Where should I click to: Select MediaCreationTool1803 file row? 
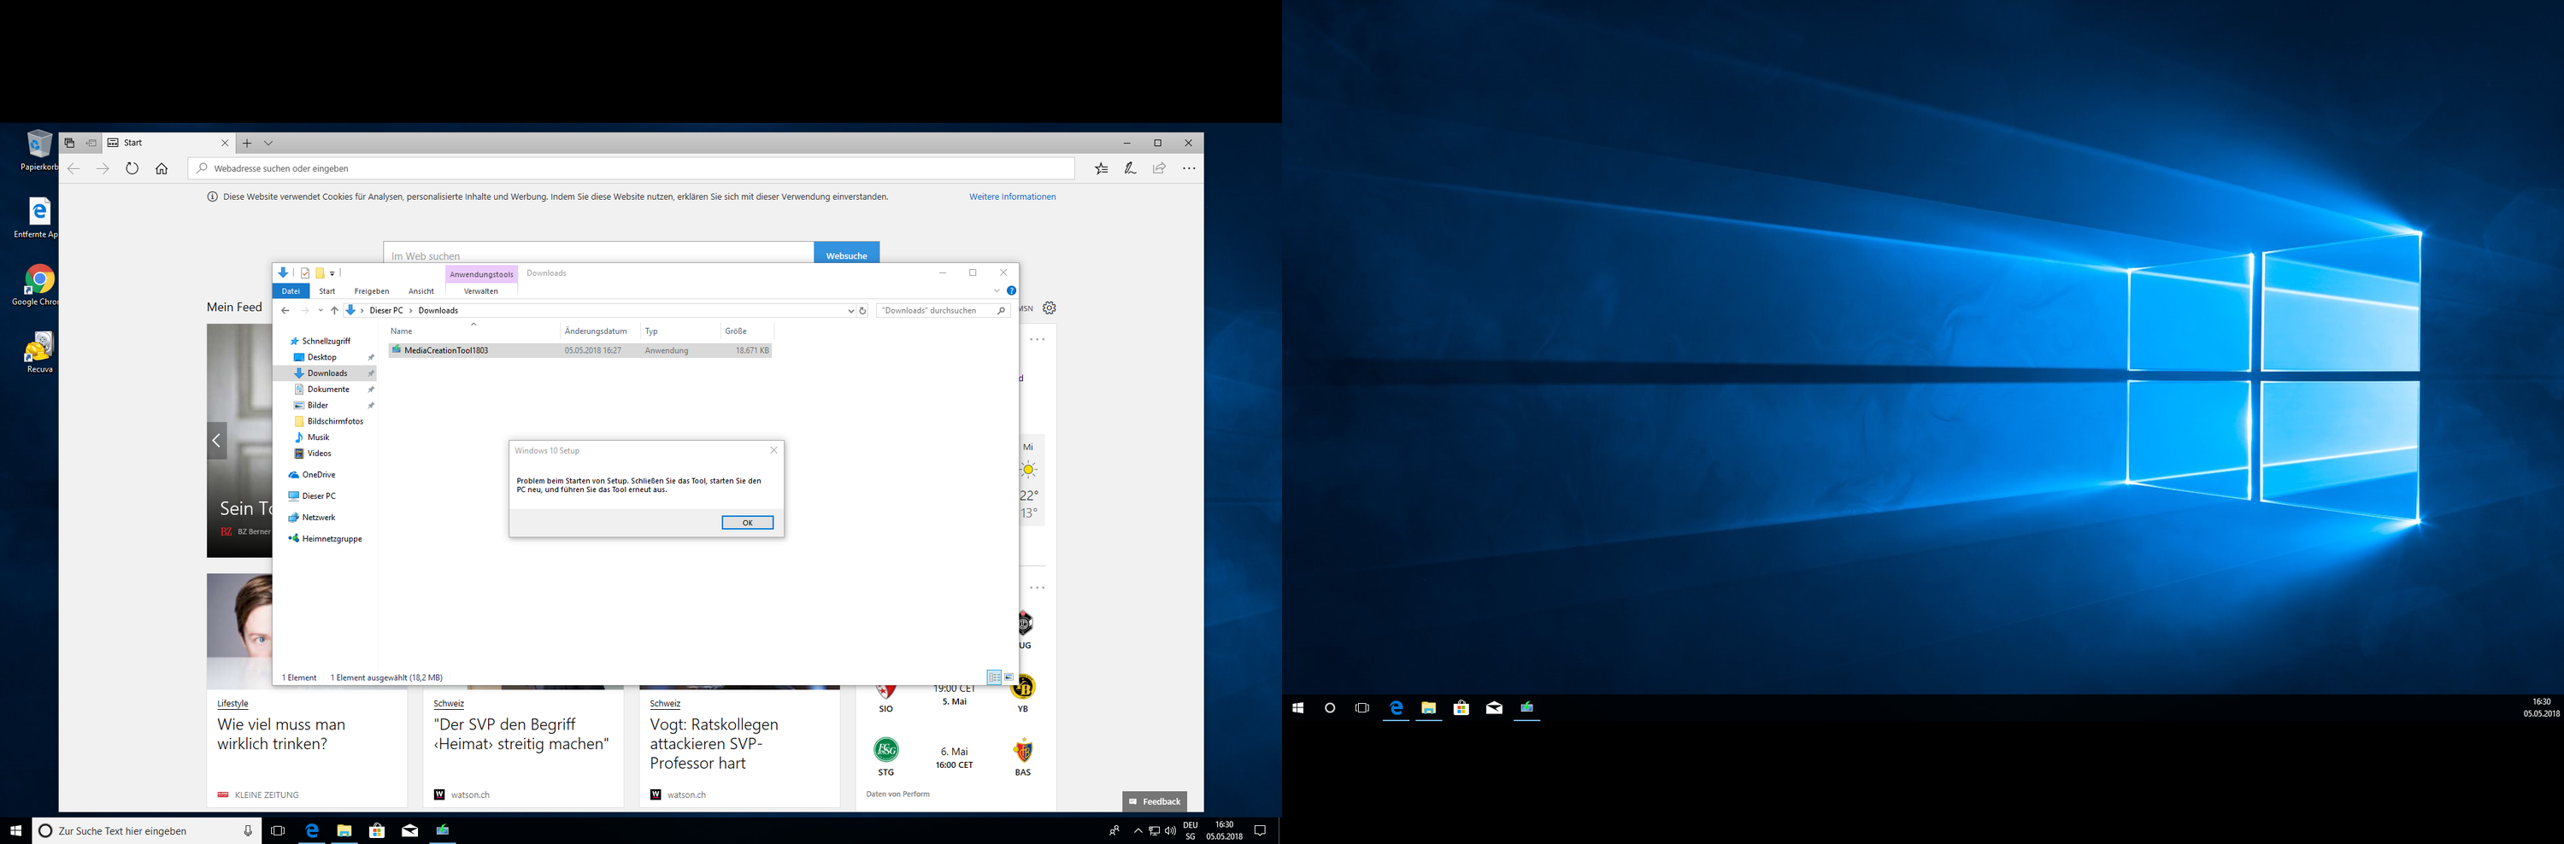pyautogui.click(x=580, y=350)
